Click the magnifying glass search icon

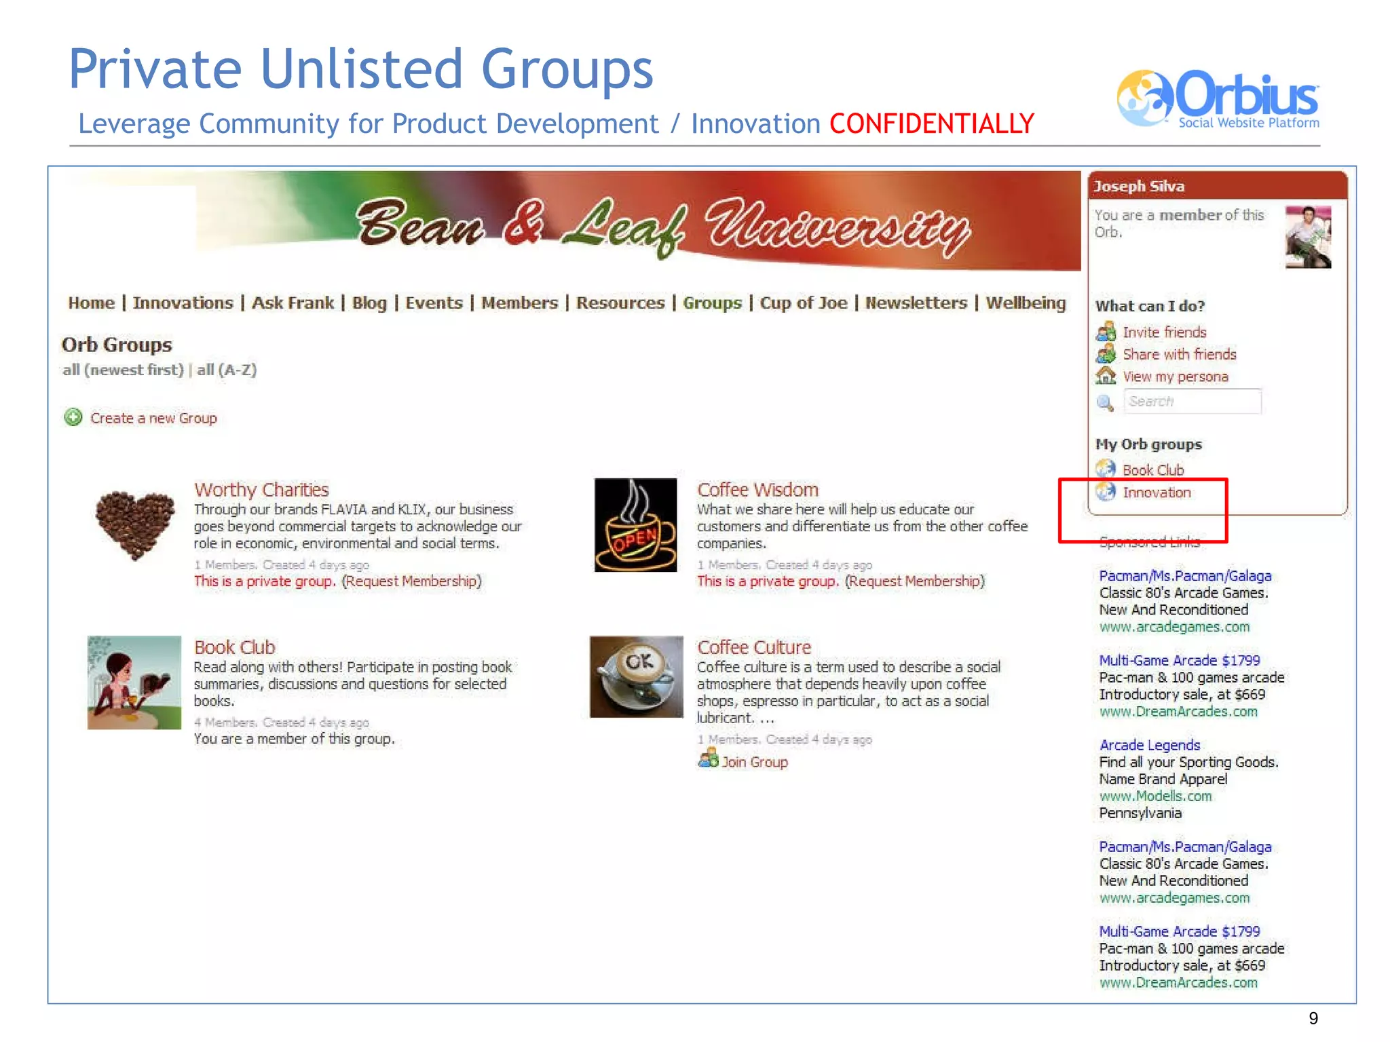(x=1105, y=402)
